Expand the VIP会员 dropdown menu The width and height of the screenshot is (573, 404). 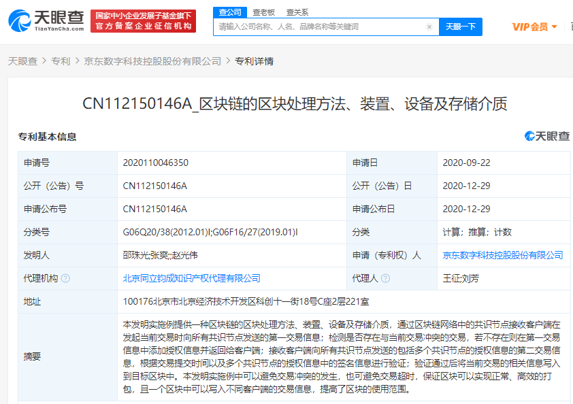(x=534, y=27)
